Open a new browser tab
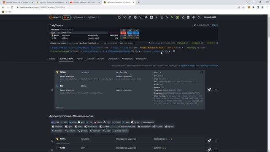The height and width of the screenshot is (152, 270). tap(139, 3)
